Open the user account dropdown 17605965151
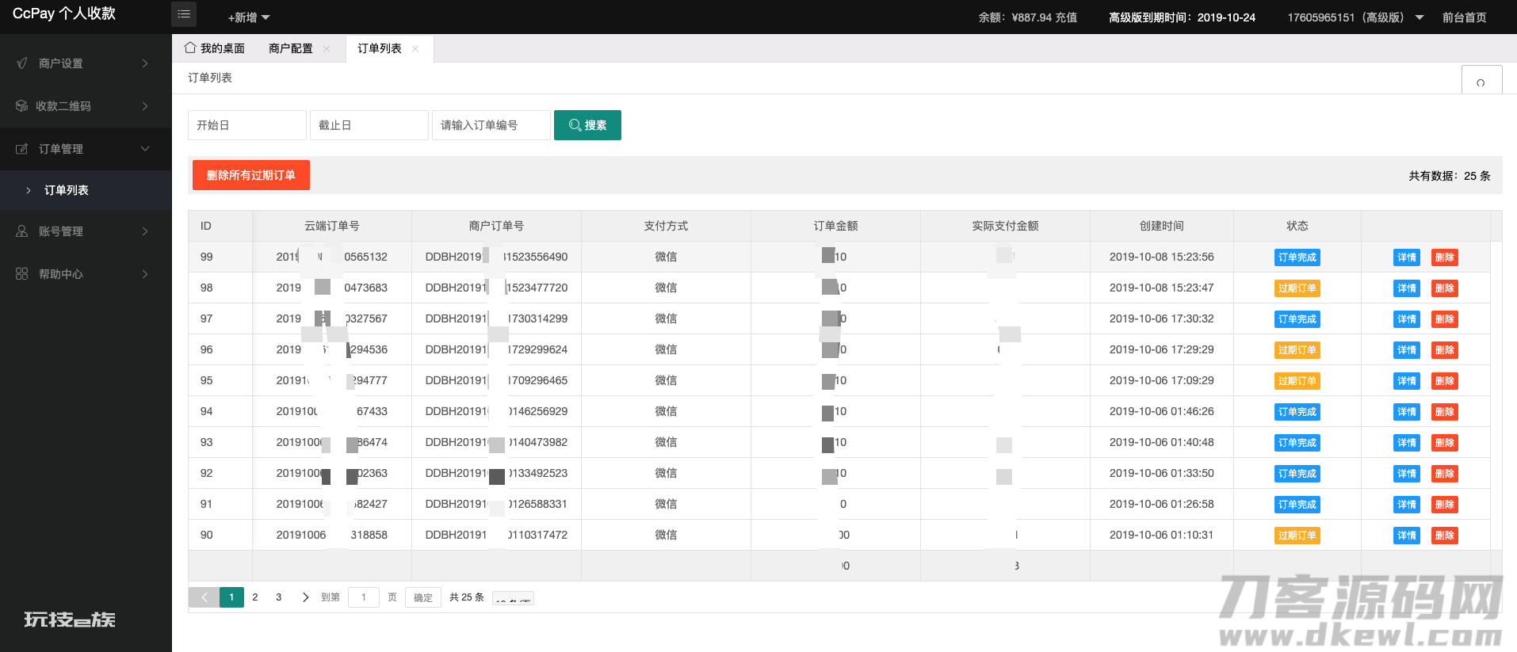This screenshot has height=652, width=1517. pyautogui.click(x=1355, y=17)
